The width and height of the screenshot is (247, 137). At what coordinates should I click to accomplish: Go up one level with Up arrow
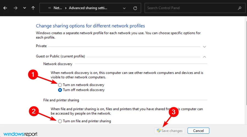click(33, 8)
